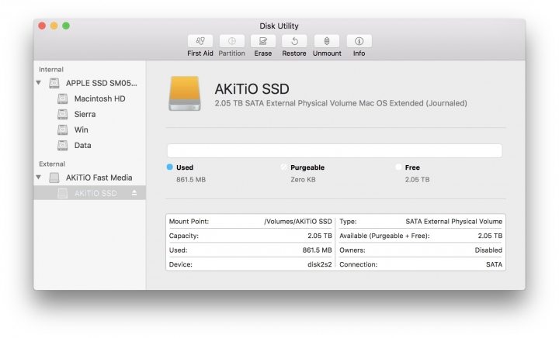This screenshot has height=338, width=559.
Task: Click the Win volume icon in sidebar
Action: click(63, 130)
